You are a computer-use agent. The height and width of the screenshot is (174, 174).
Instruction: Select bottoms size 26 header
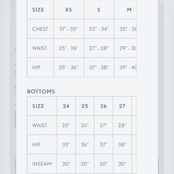(x=103, y=106)
